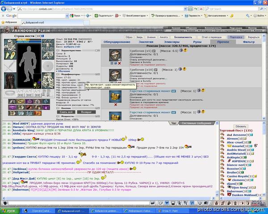
Task: Open the Автозаполнение dropdown
Action: [x=227, y=16]
